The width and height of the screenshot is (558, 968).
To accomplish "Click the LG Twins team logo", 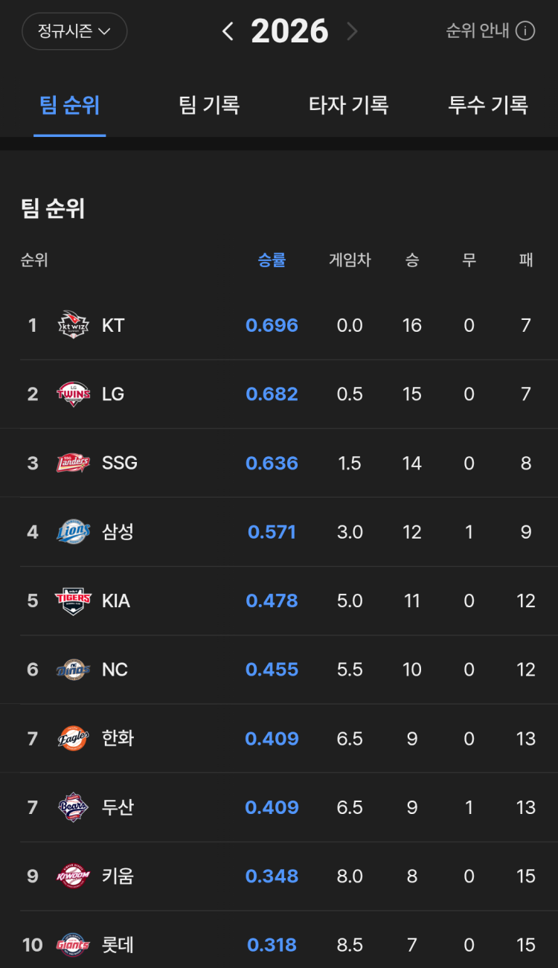I will click(73, 394).
